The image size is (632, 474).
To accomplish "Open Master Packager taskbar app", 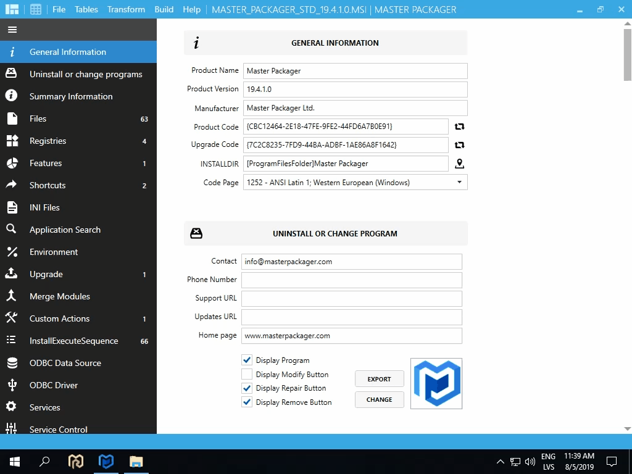I will (106, 462).
